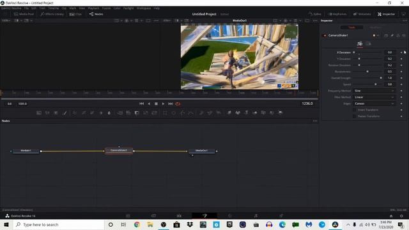Screen dimensions: 409x230
Task: Open Chrome from the taskbar
Action: [137, 224]
